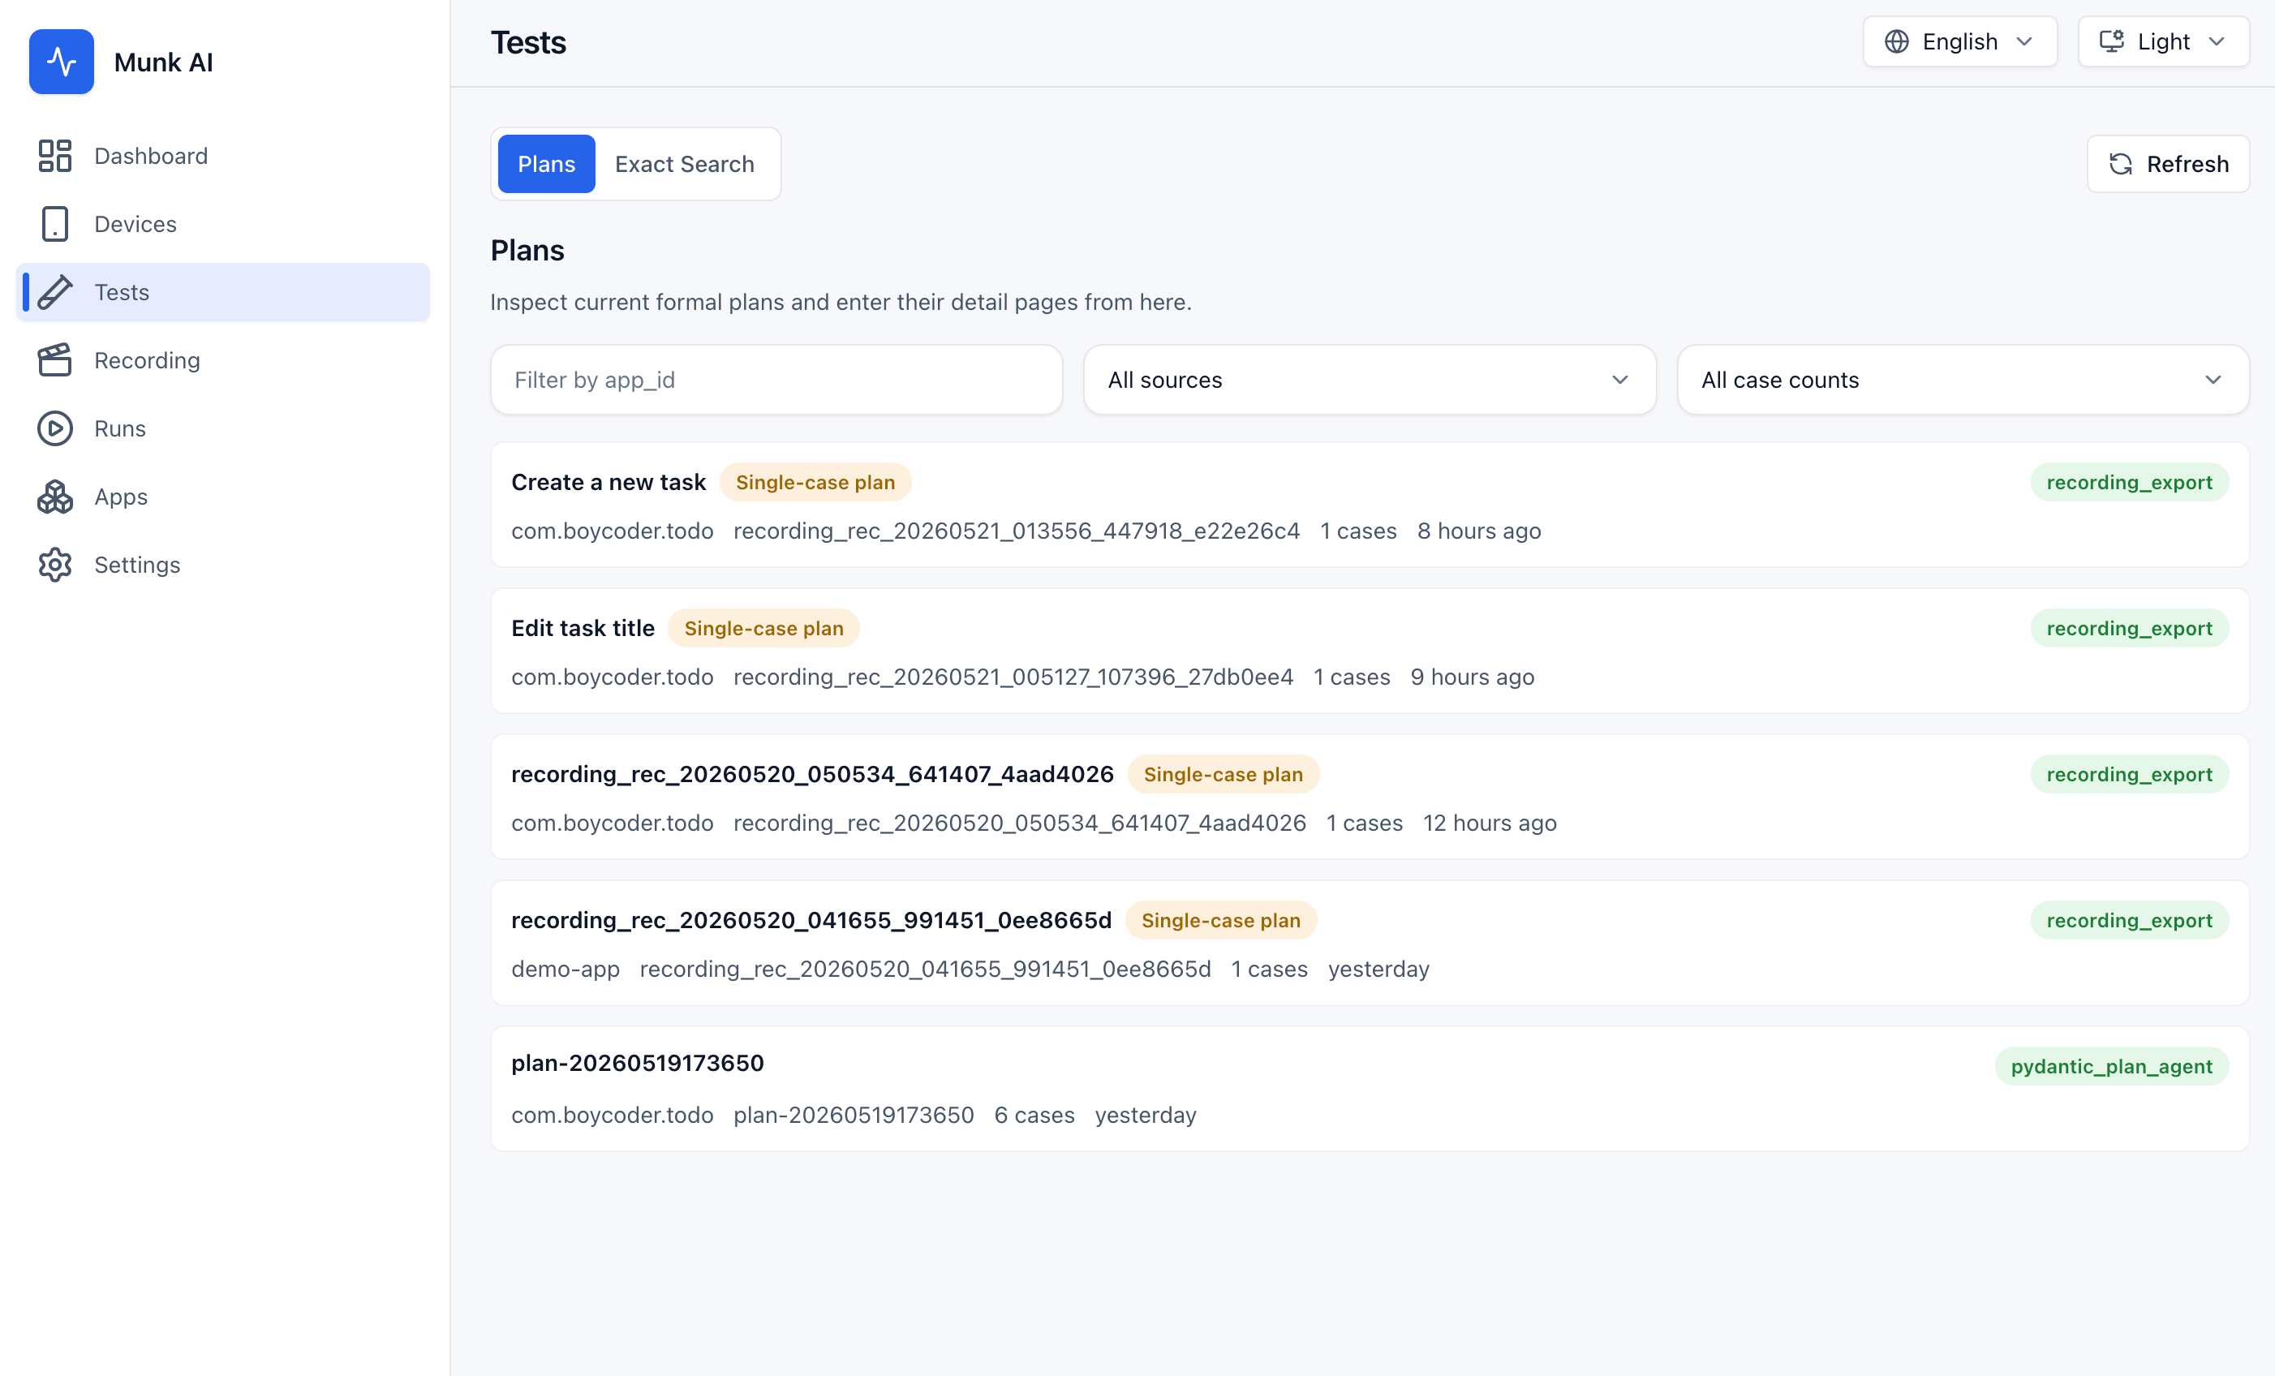Go to Dashboard in sidebar
This screenshot has height=1376, width=2275.
click(223, 156)
